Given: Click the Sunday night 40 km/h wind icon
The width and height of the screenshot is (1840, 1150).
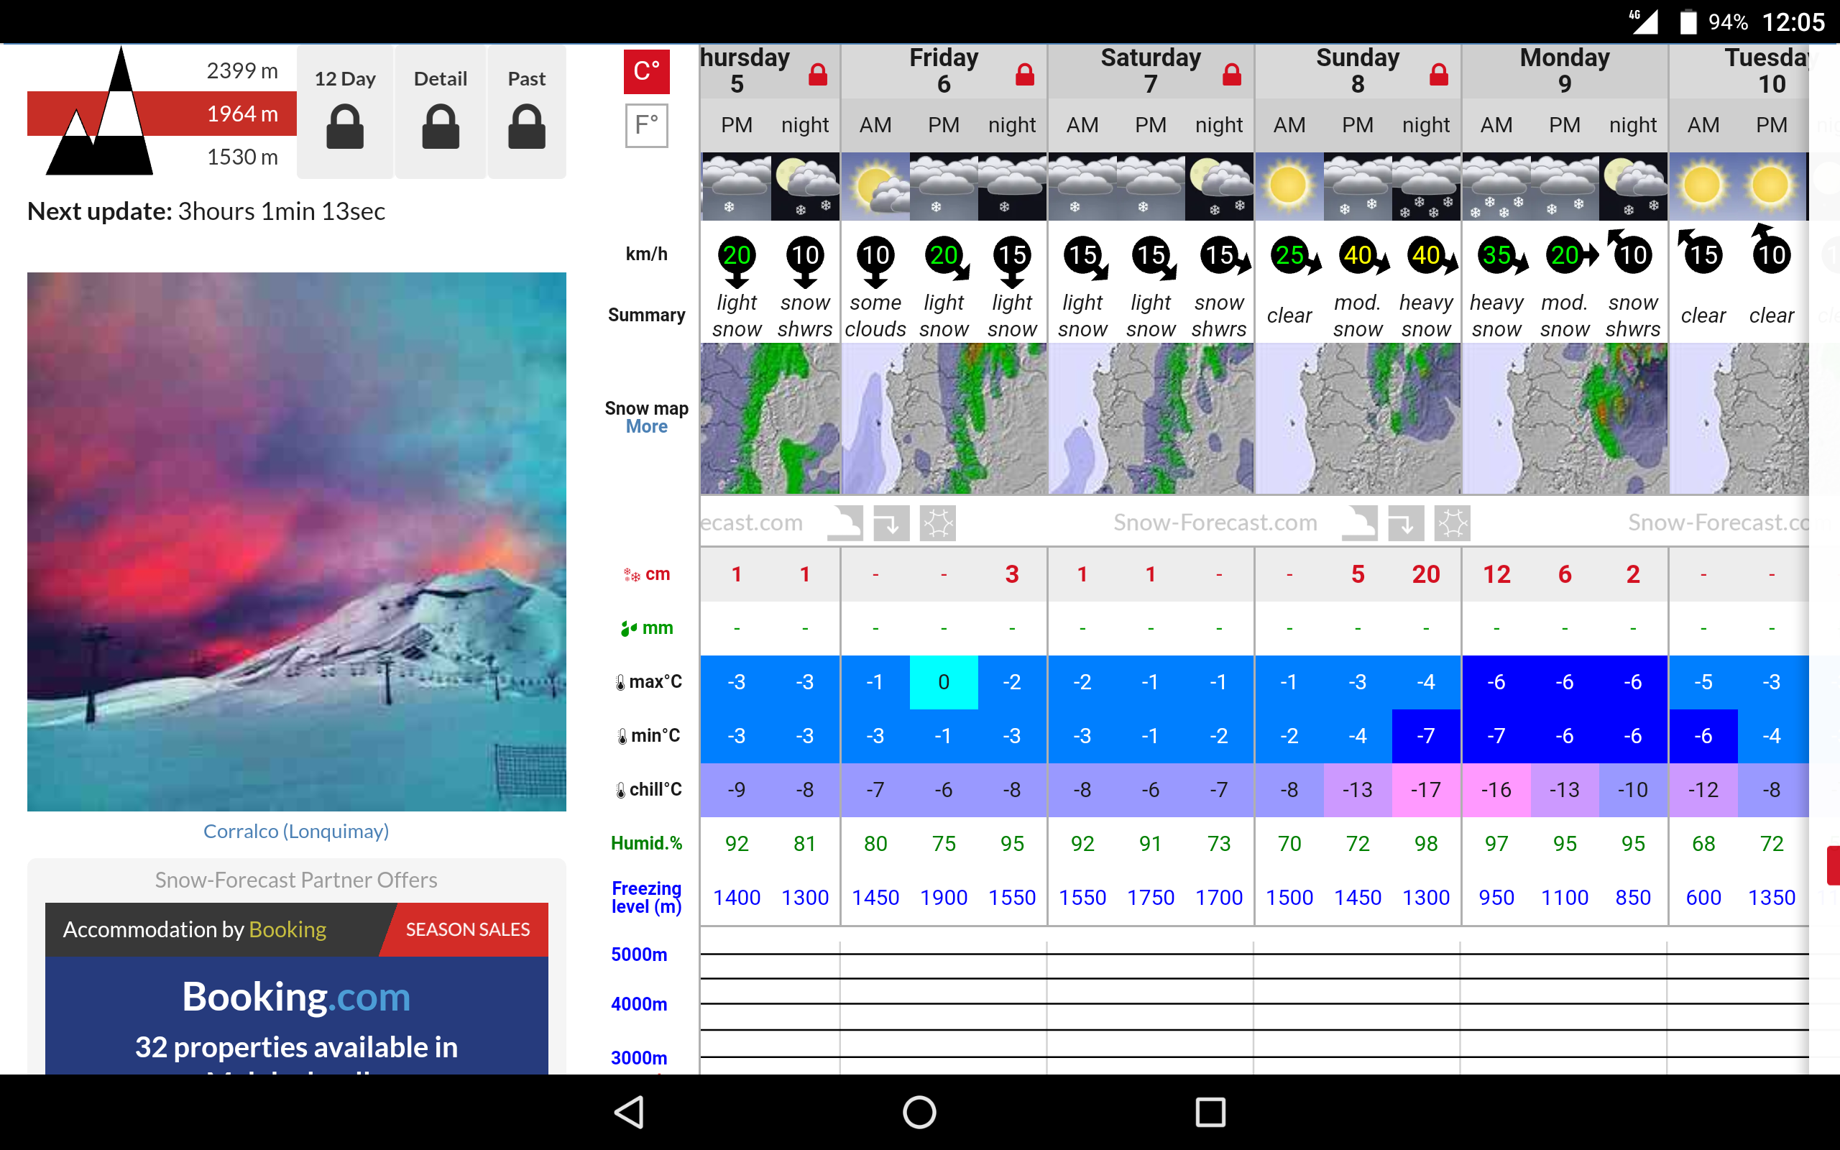Looking at the screenshot, I should pos(1427,256).
